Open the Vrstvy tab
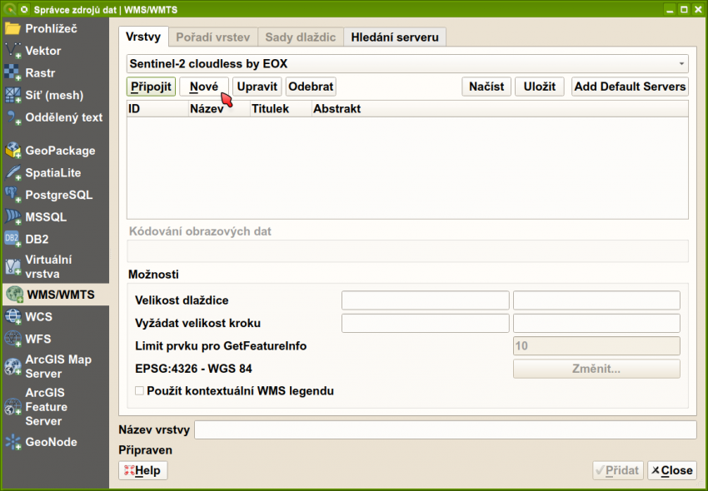 [143, 37]
